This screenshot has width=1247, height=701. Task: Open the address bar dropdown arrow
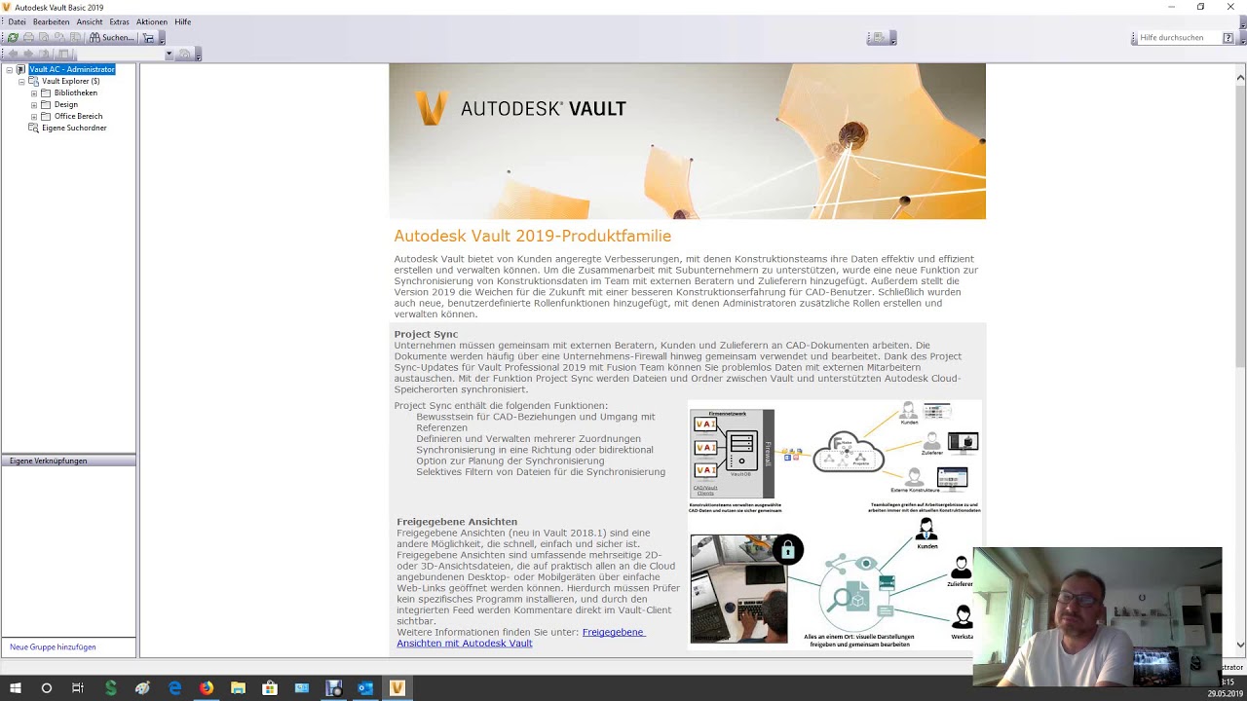pyautogui.click(x=169, y=54)
